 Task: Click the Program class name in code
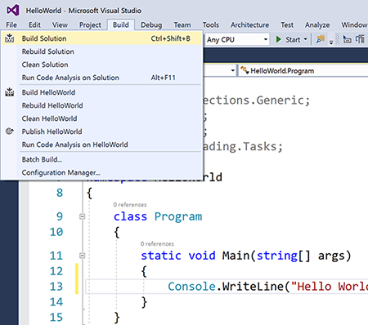(178, 216)
